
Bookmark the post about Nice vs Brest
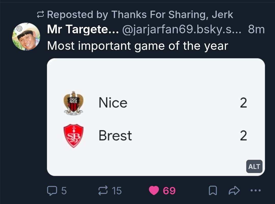click(x=213, y=190)
